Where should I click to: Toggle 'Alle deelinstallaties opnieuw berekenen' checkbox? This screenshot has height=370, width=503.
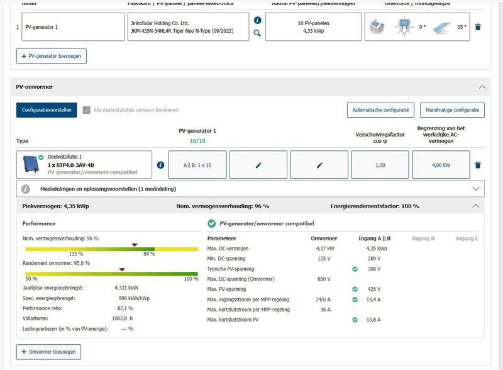point(87,110)
